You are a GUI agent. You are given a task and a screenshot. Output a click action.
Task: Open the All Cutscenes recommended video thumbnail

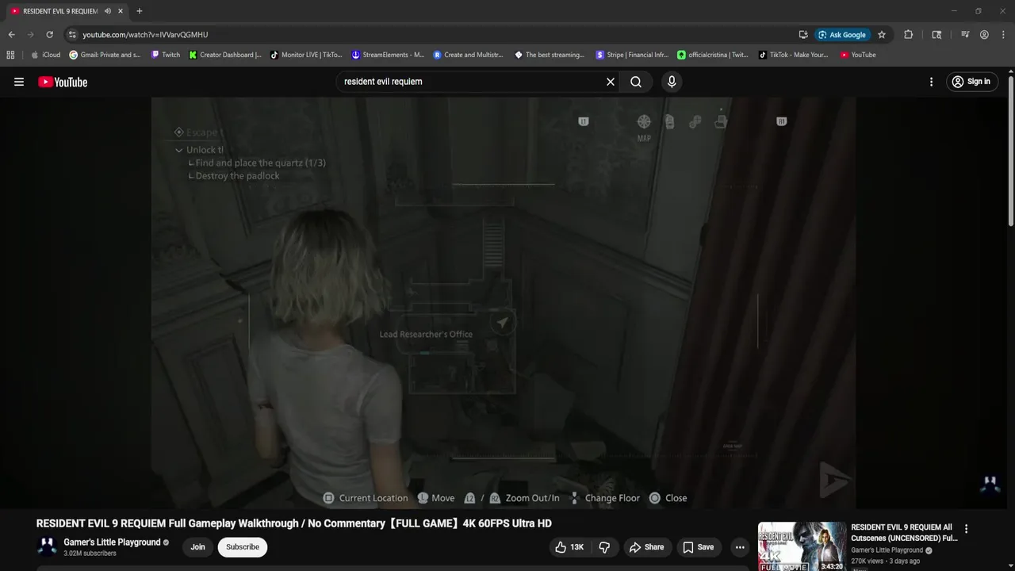[x=802, y=546]
